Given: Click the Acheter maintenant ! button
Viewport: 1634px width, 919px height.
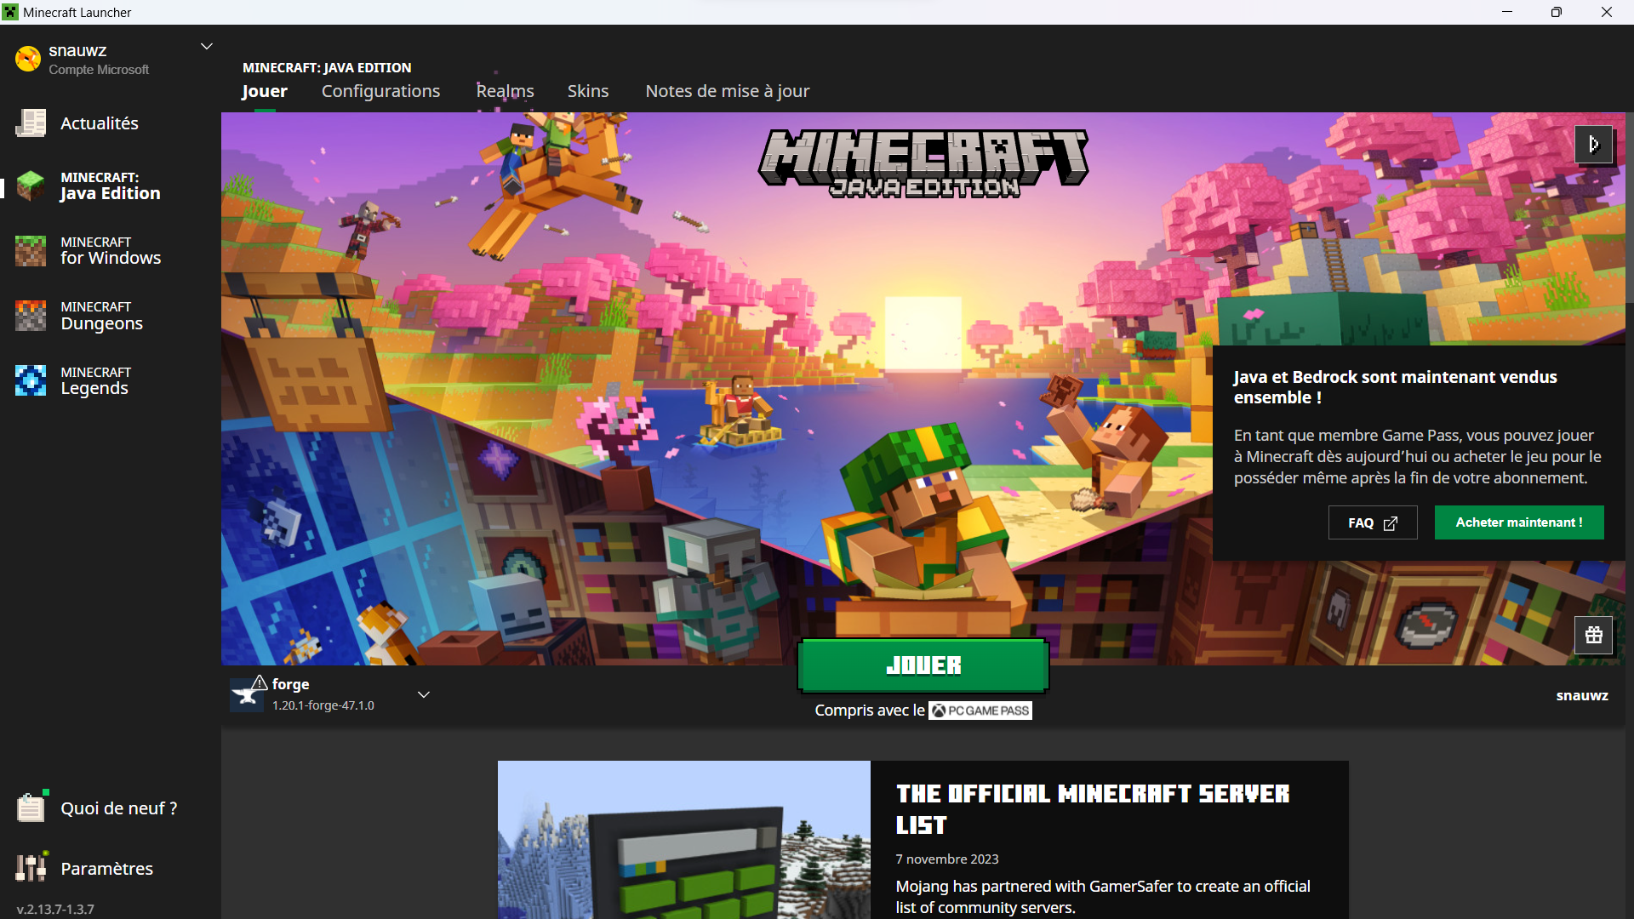Looking at the screenshot, I should coord(1519,522).
